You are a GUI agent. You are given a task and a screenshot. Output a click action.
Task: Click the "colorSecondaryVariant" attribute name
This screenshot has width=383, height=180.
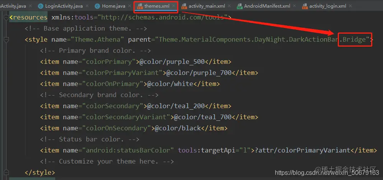tap(126, 117)
